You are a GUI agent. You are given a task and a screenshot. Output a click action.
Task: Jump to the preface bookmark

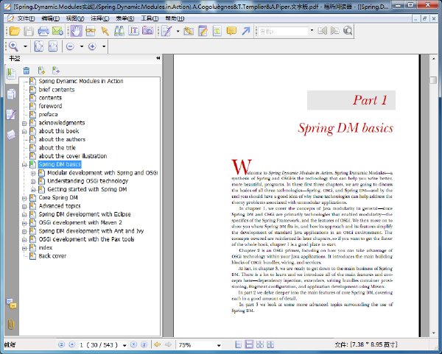[x=48, y=114]
